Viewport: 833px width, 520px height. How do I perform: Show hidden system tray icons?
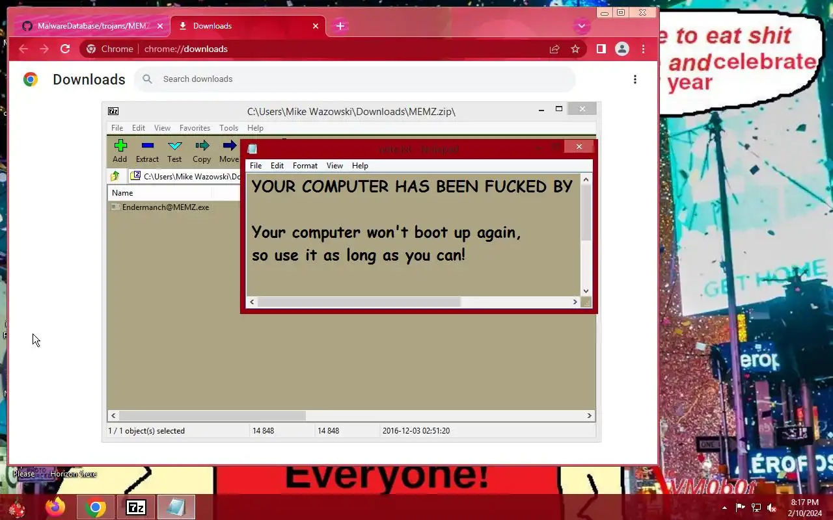coord(724,508)
